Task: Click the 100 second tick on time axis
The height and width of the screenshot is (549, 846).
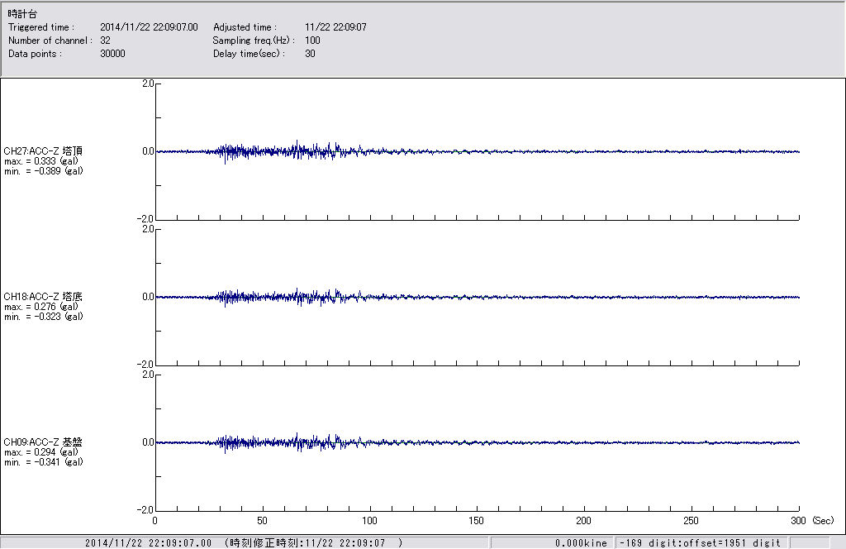Action: click(x=369, y=521)
